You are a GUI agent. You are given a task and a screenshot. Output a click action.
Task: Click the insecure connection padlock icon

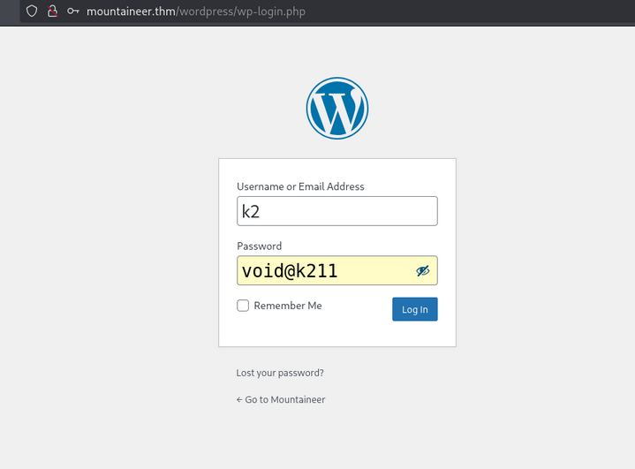[52, 11]
